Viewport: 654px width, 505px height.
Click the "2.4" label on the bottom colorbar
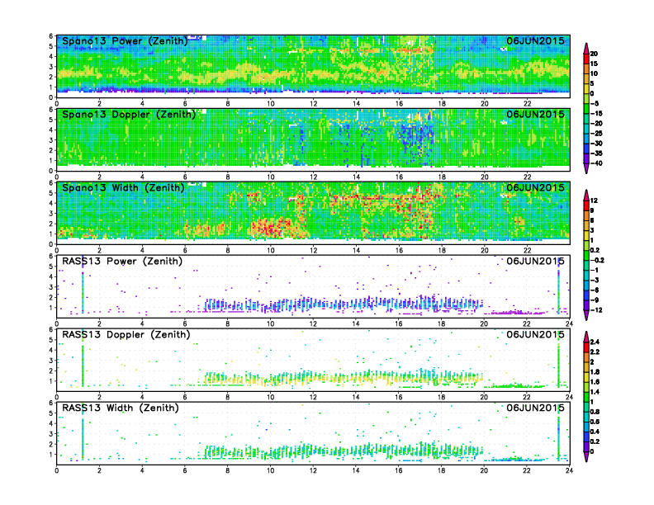click(x=595, y=342)
